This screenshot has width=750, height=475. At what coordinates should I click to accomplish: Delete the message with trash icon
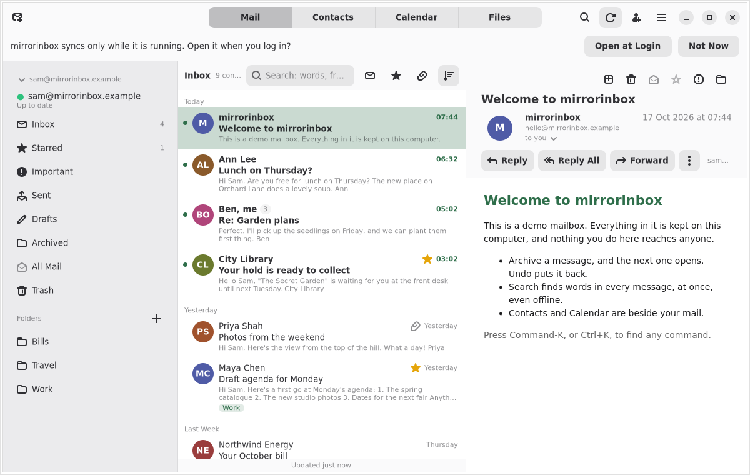[x=631, y=79]
